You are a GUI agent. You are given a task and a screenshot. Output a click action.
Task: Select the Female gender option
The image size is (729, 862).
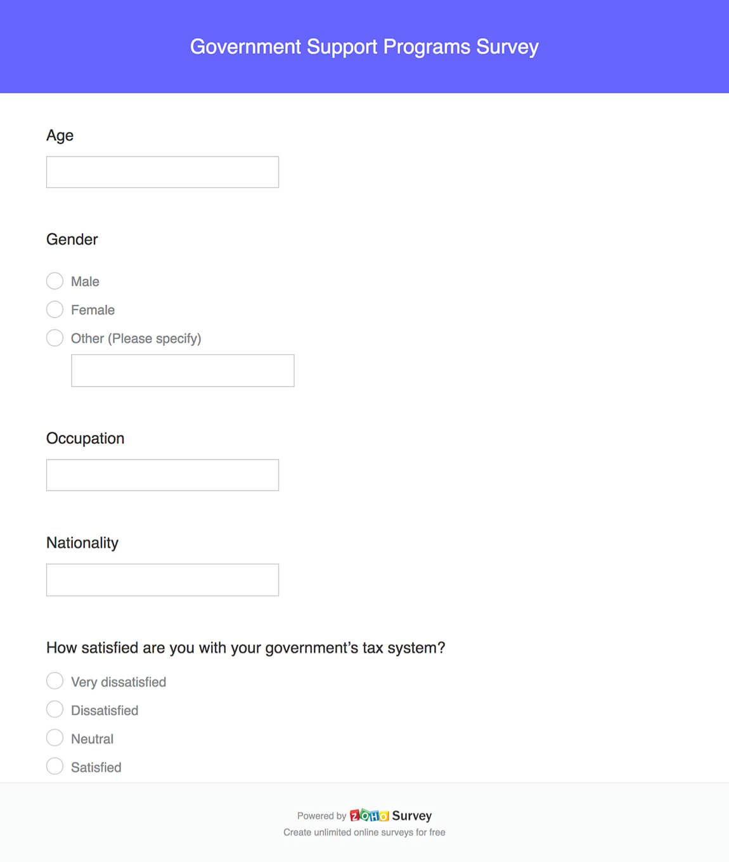tap(55, 309)
